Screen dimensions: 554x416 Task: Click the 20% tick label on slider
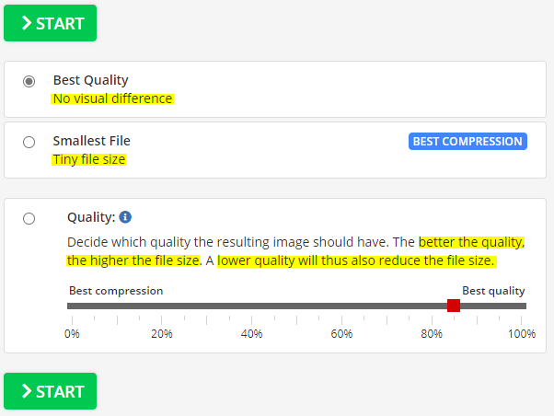162,333
